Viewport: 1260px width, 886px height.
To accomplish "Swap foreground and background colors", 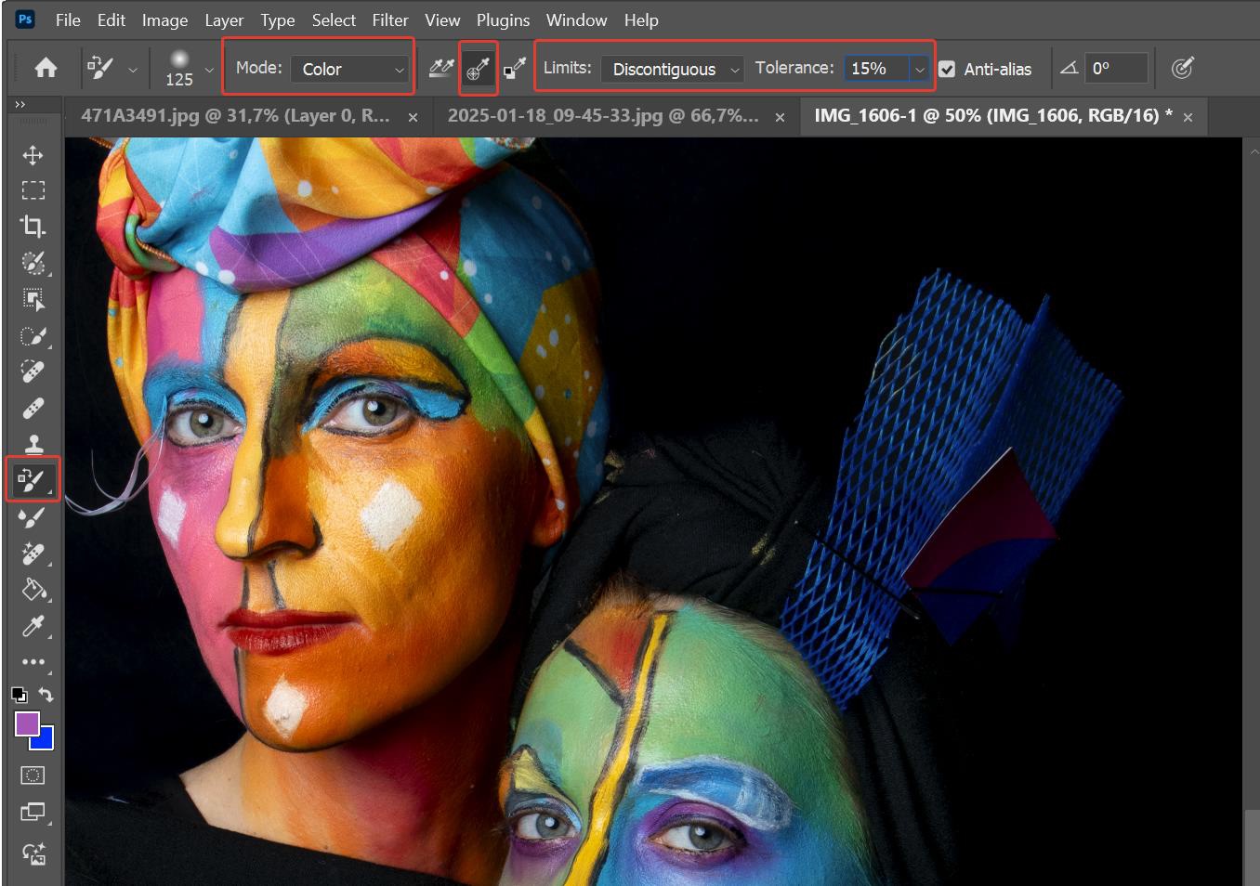I will (46, 694).
